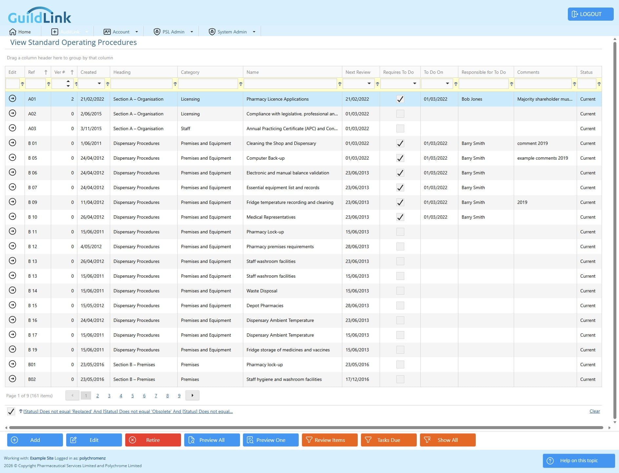Go to the next results page arrow
This screenshot has width=619, height=473.
pos(192,395)
